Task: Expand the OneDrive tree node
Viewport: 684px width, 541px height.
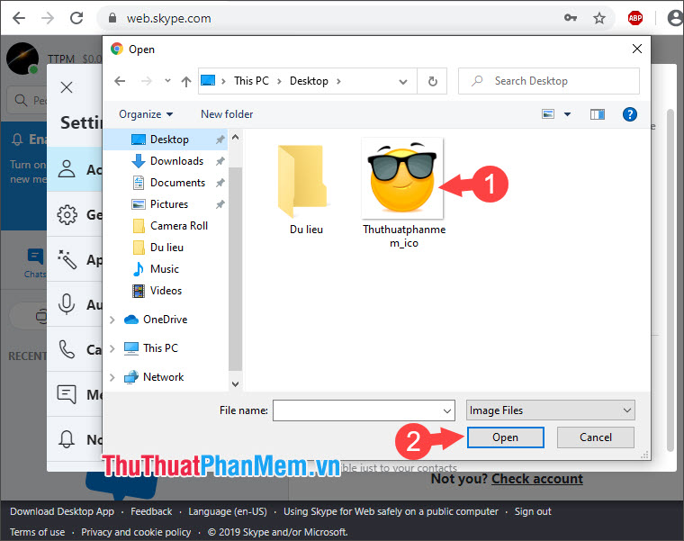Action: [112, 320]
